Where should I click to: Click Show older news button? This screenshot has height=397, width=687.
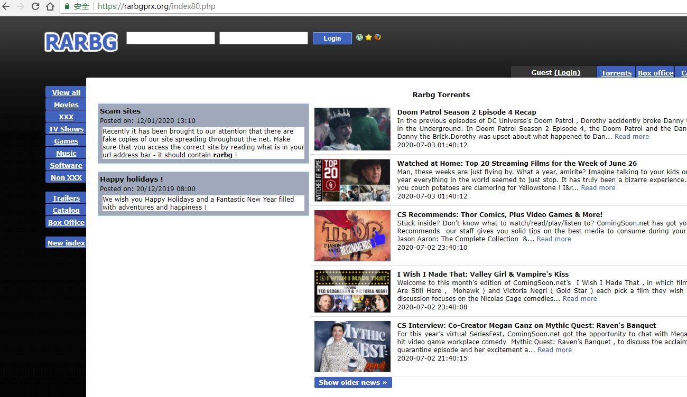[353, 382]
